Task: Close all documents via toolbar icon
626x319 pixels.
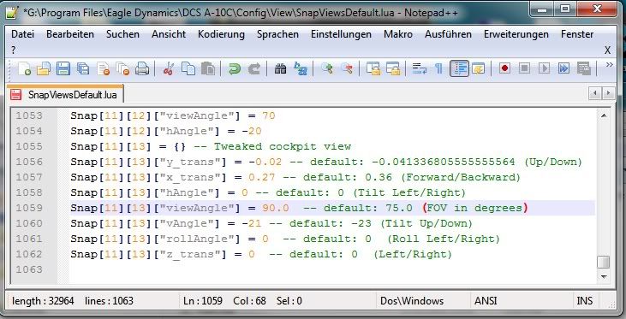Action: tap(123, 68)
